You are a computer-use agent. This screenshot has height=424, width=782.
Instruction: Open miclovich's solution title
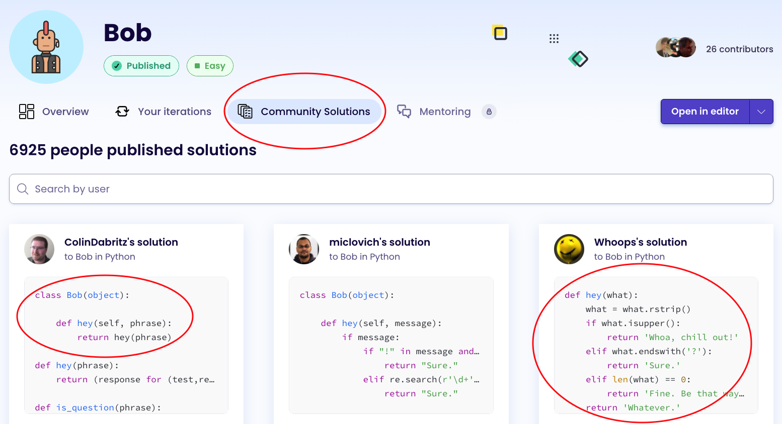[379, 242]
